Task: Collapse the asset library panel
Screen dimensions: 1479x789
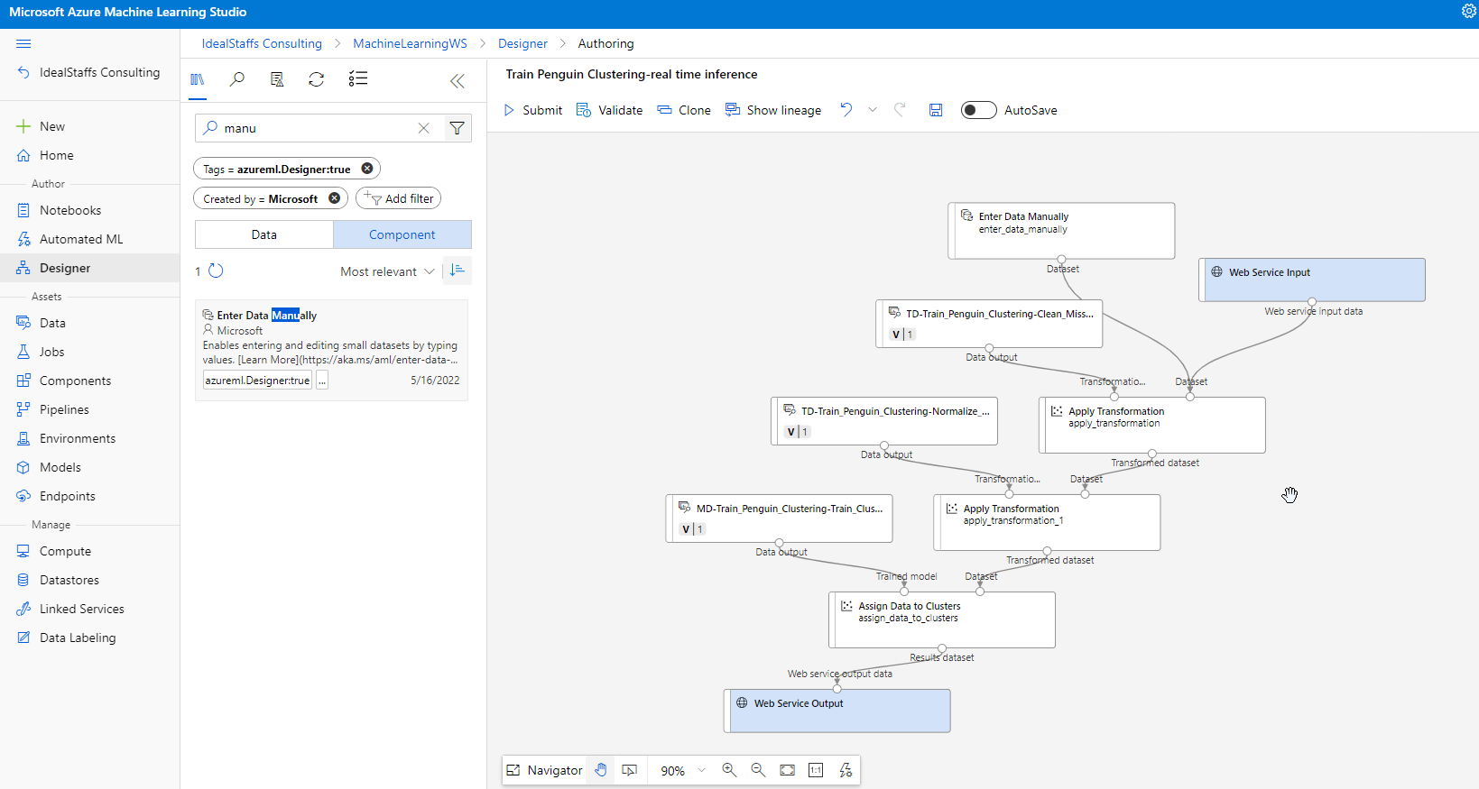Action: tap(458, 81)
